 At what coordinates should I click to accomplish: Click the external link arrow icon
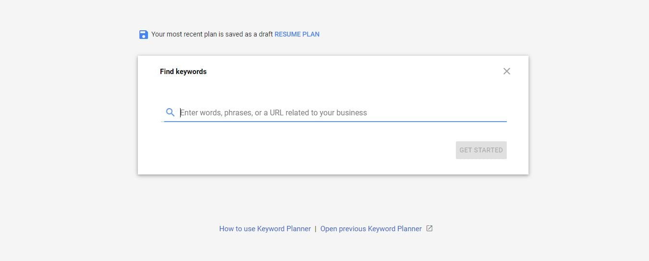tap(429, 229)
